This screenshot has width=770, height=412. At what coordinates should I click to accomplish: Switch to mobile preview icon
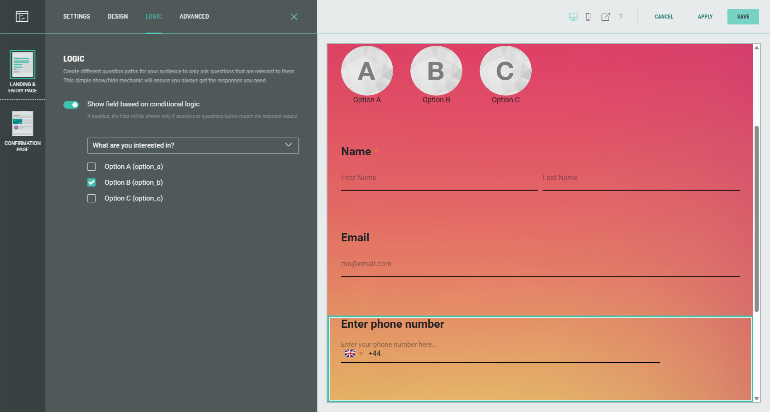click(588, 17)
